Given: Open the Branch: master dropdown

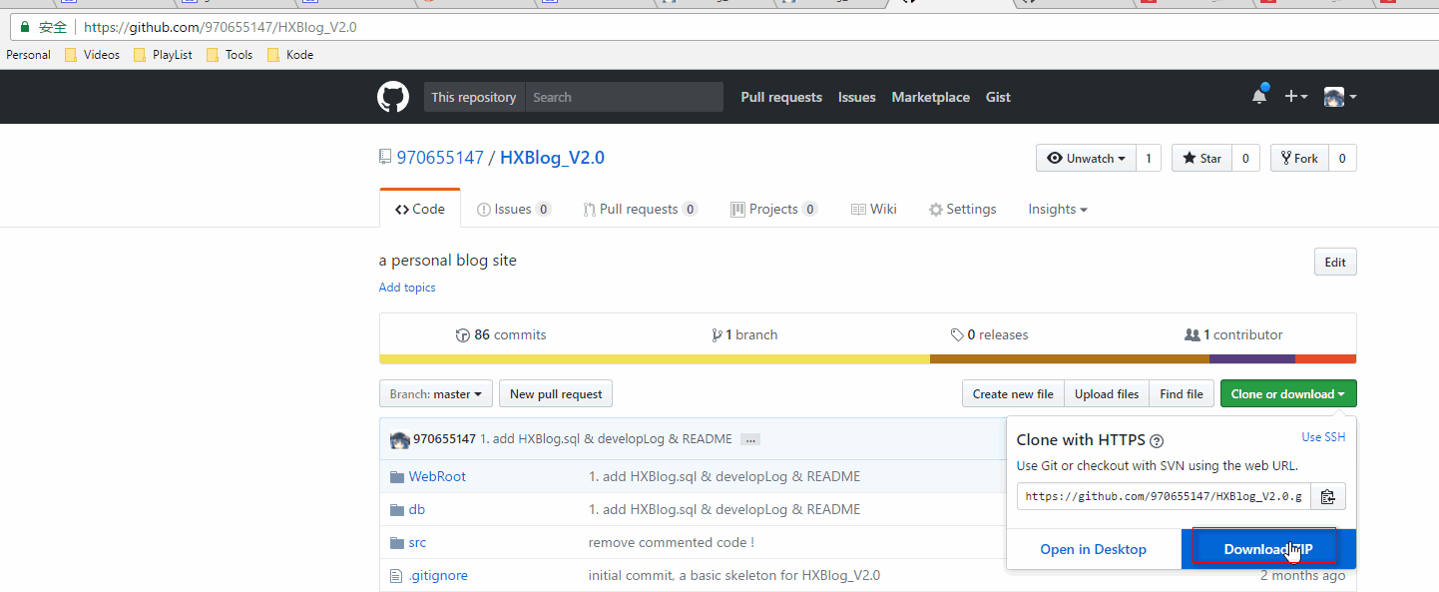Looking at the screenshot, I should 436,393.
